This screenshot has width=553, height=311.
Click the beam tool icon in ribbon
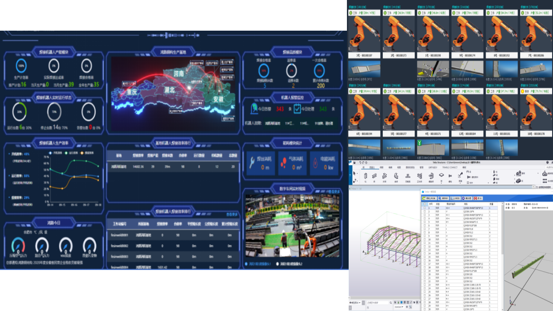click(x=374, y=176)
